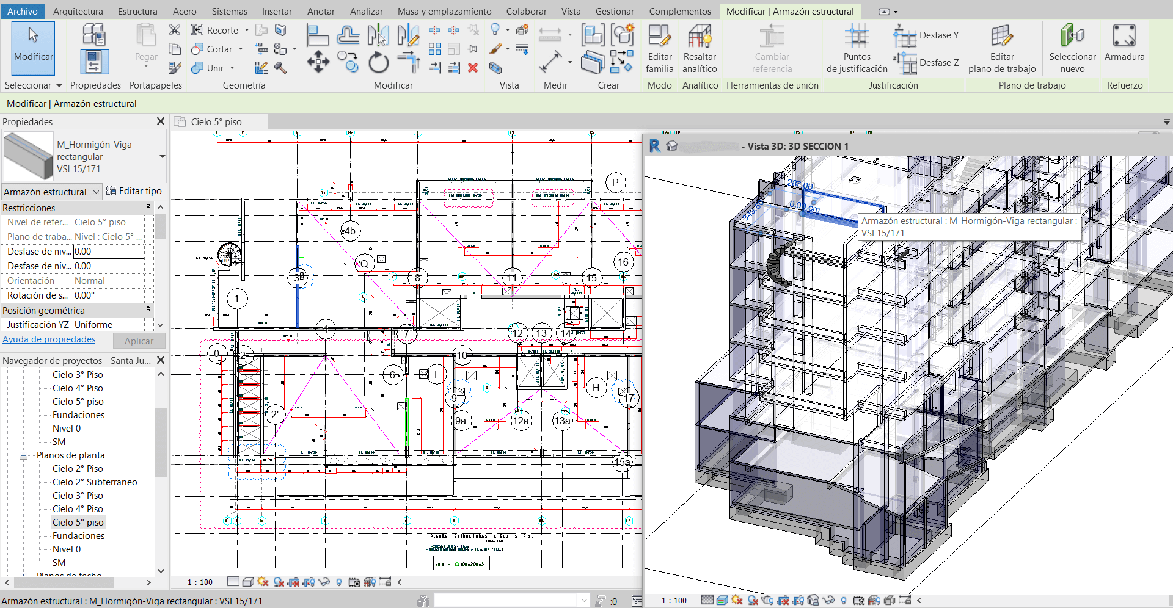This screenshot has width=1173, height=608.
Task: Toggle Reveal Hidden Elements in 3D view bar
Action: [x=844, y=601]
